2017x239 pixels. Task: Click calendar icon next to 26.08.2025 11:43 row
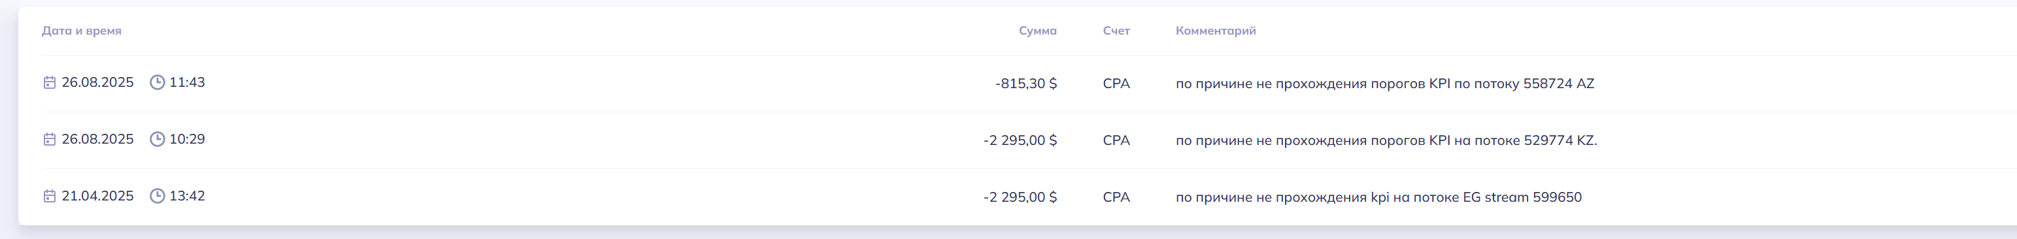coord(49,83)
